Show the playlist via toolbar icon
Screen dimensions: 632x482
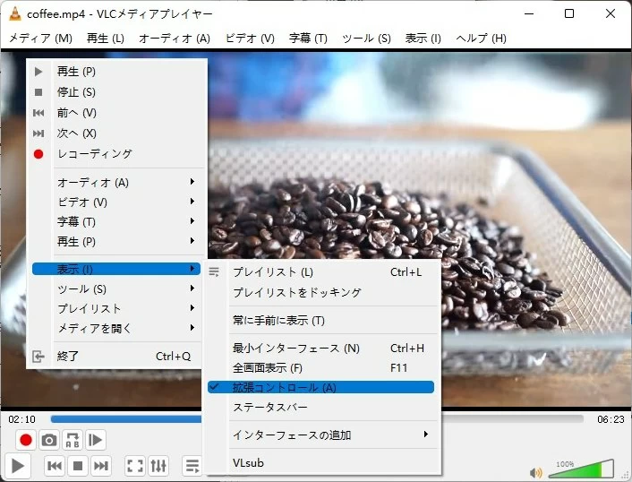click(192, 466)
